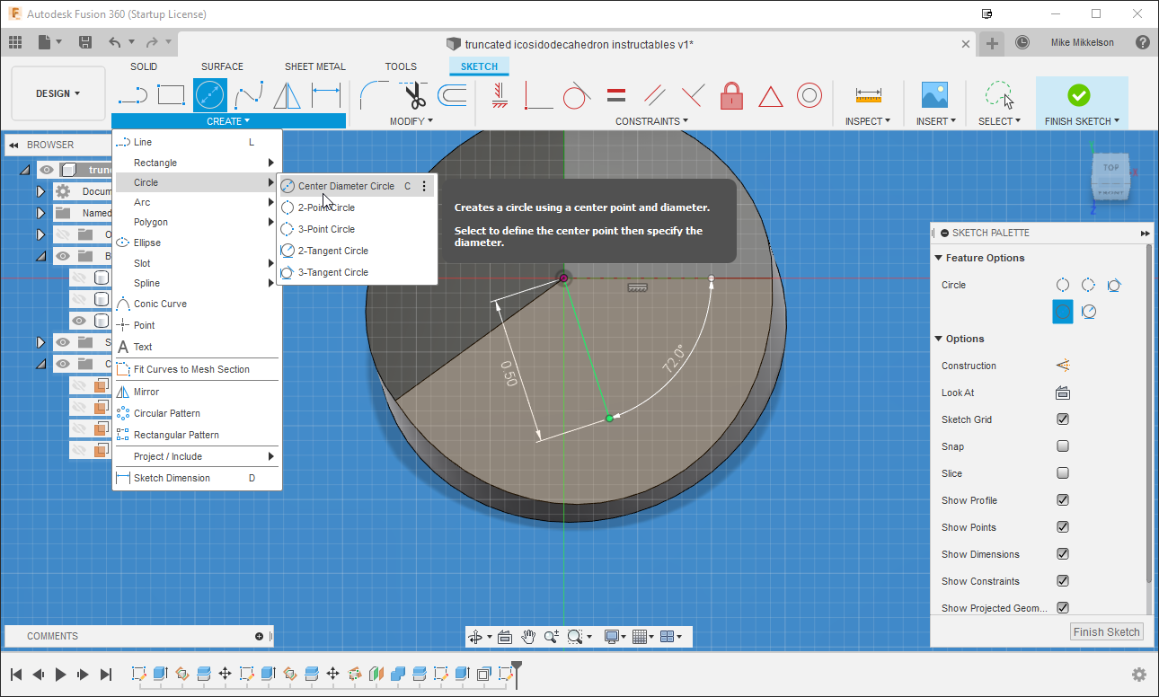1159x697 pixels.
Task: Uncheck Show Constraints option
Action: coord(1063,581)
